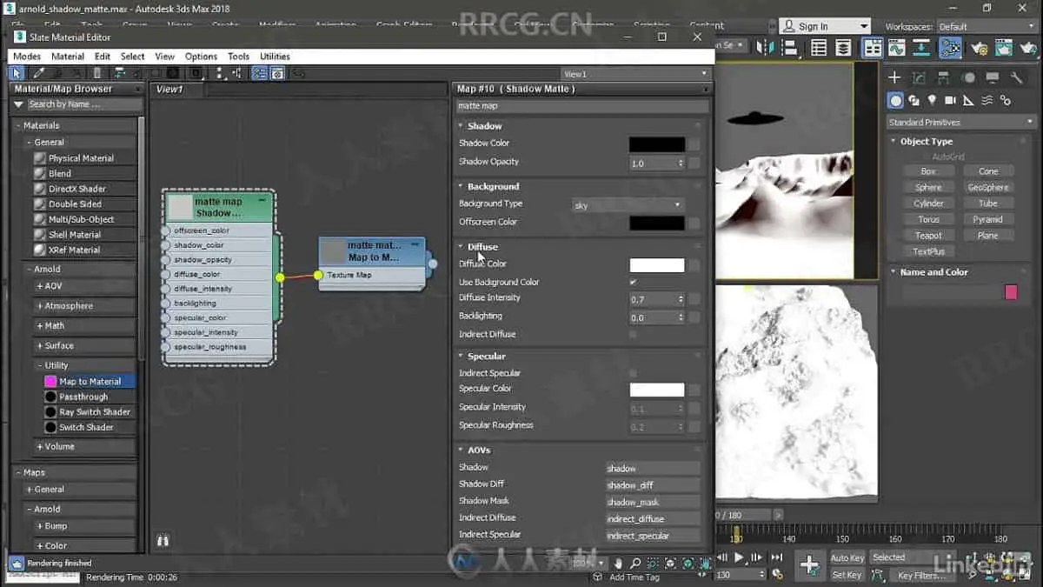
Task: Collapse the Object Type rollout
Action: [894, 141]
